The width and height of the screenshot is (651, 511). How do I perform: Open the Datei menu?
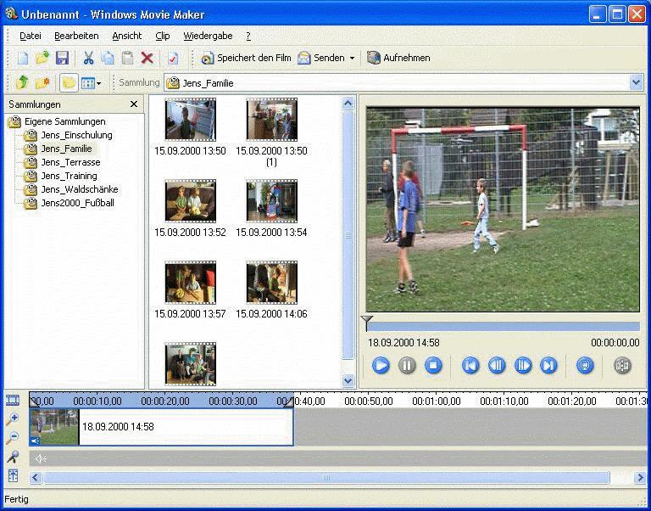click(31, 36)
